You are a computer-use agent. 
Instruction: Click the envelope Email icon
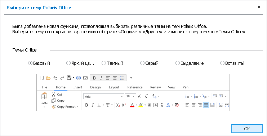tap(85, 78)
